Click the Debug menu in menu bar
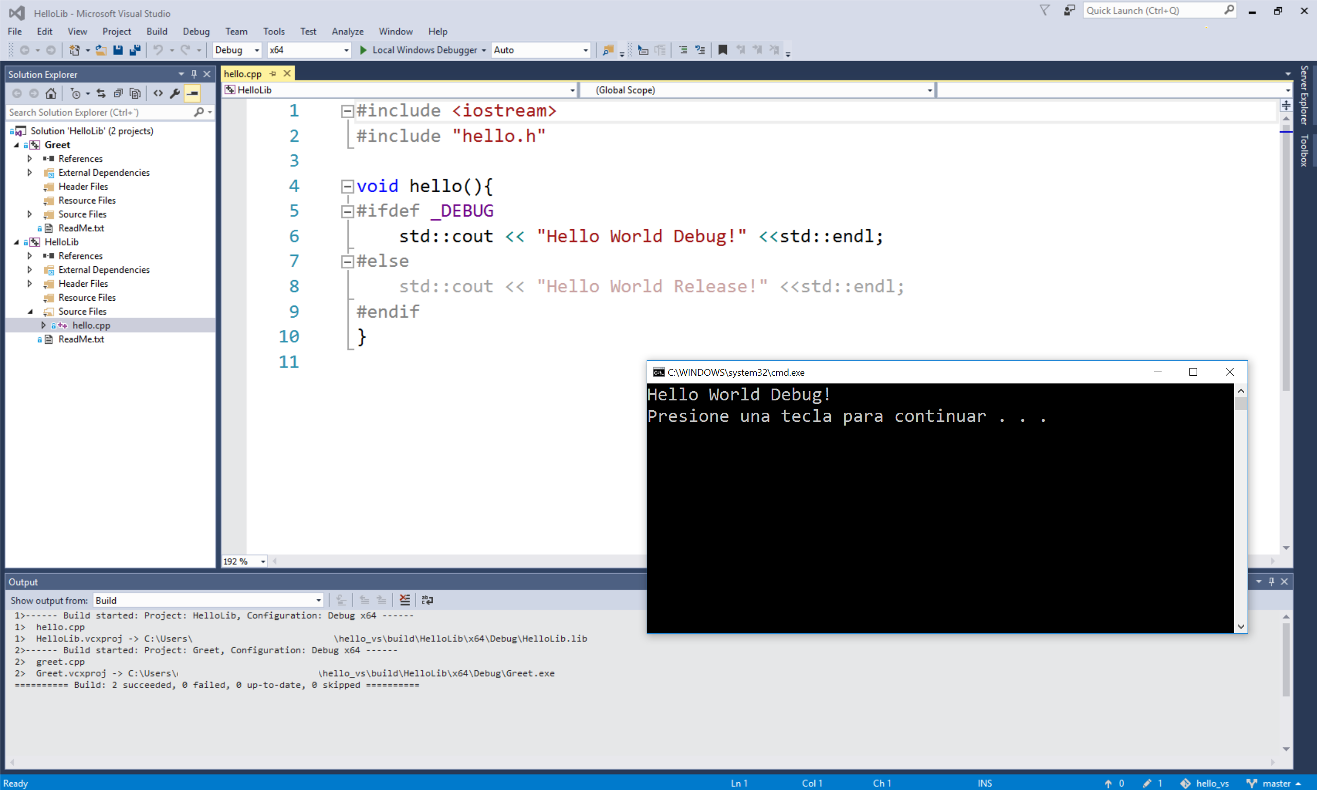Viewport: 1317px width, 790px height. point(195,31)
